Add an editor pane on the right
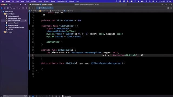Screen dimensions: 173x97 click(171, 8)
